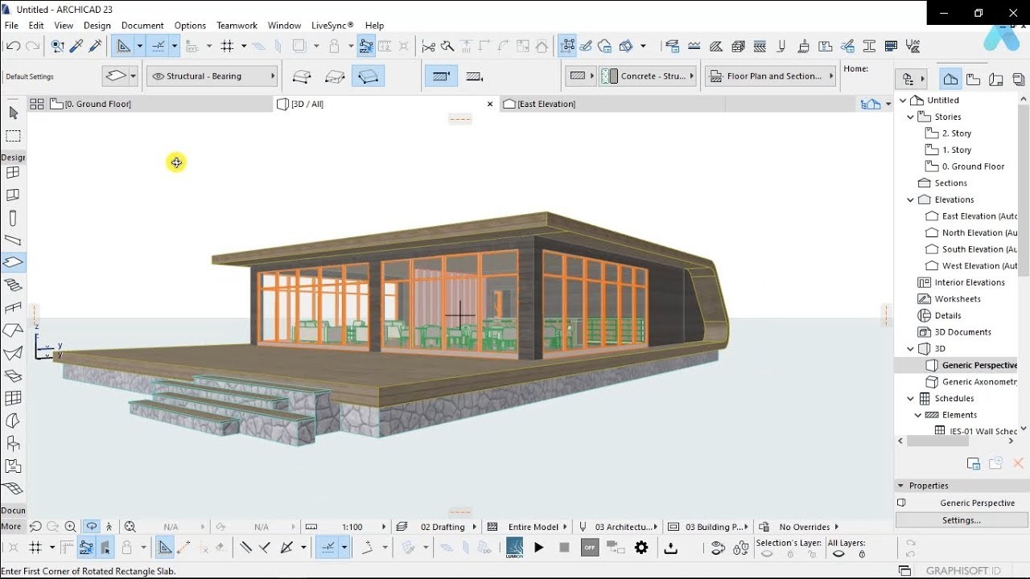Toggle the grid snap button
The height and width of the screenshot is (579, 1030).
227,46
